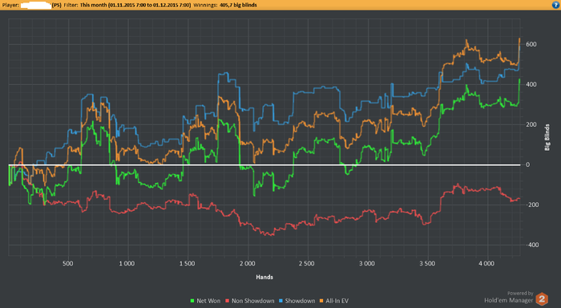Click the 'Player:' label in header
The image size is (561, 308).
[x=10, y=5]
